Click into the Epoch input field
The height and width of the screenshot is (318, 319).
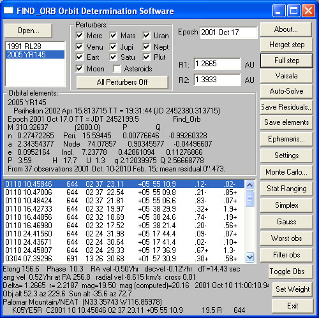tap(228, 33)
